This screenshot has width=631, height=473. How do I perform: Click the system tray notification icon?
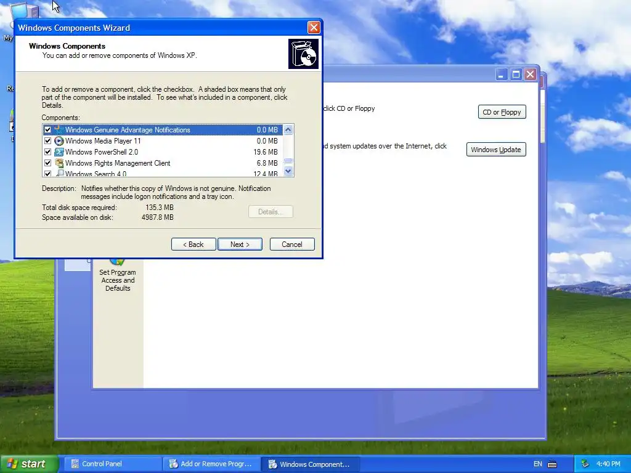pos(585,464)
